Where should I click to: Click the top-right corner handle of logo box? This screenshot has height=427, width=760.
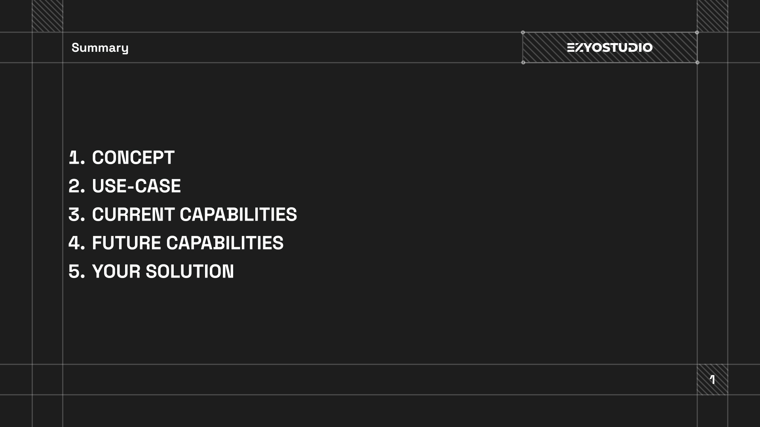697,32
